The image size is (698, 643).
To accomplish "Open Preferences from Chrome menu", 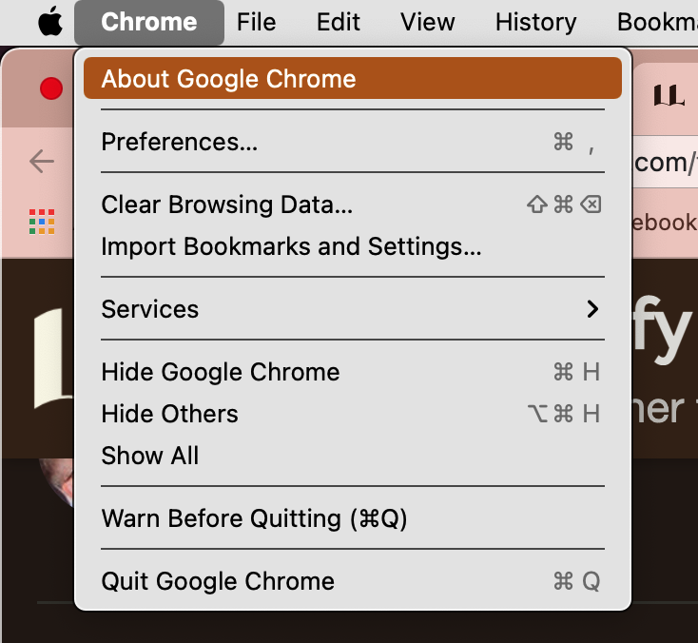I will [353, 142].
